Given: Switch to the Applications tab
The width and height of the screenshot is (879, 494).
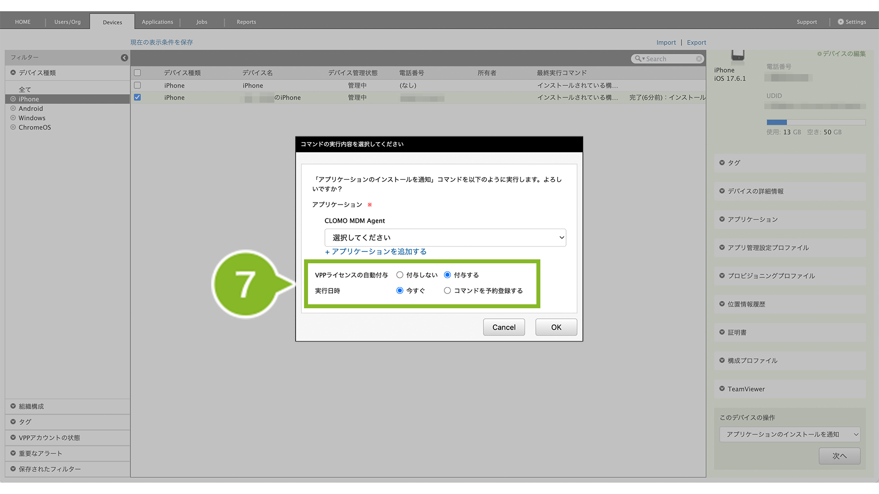Looking at the screenshot, I should [157, 22].
